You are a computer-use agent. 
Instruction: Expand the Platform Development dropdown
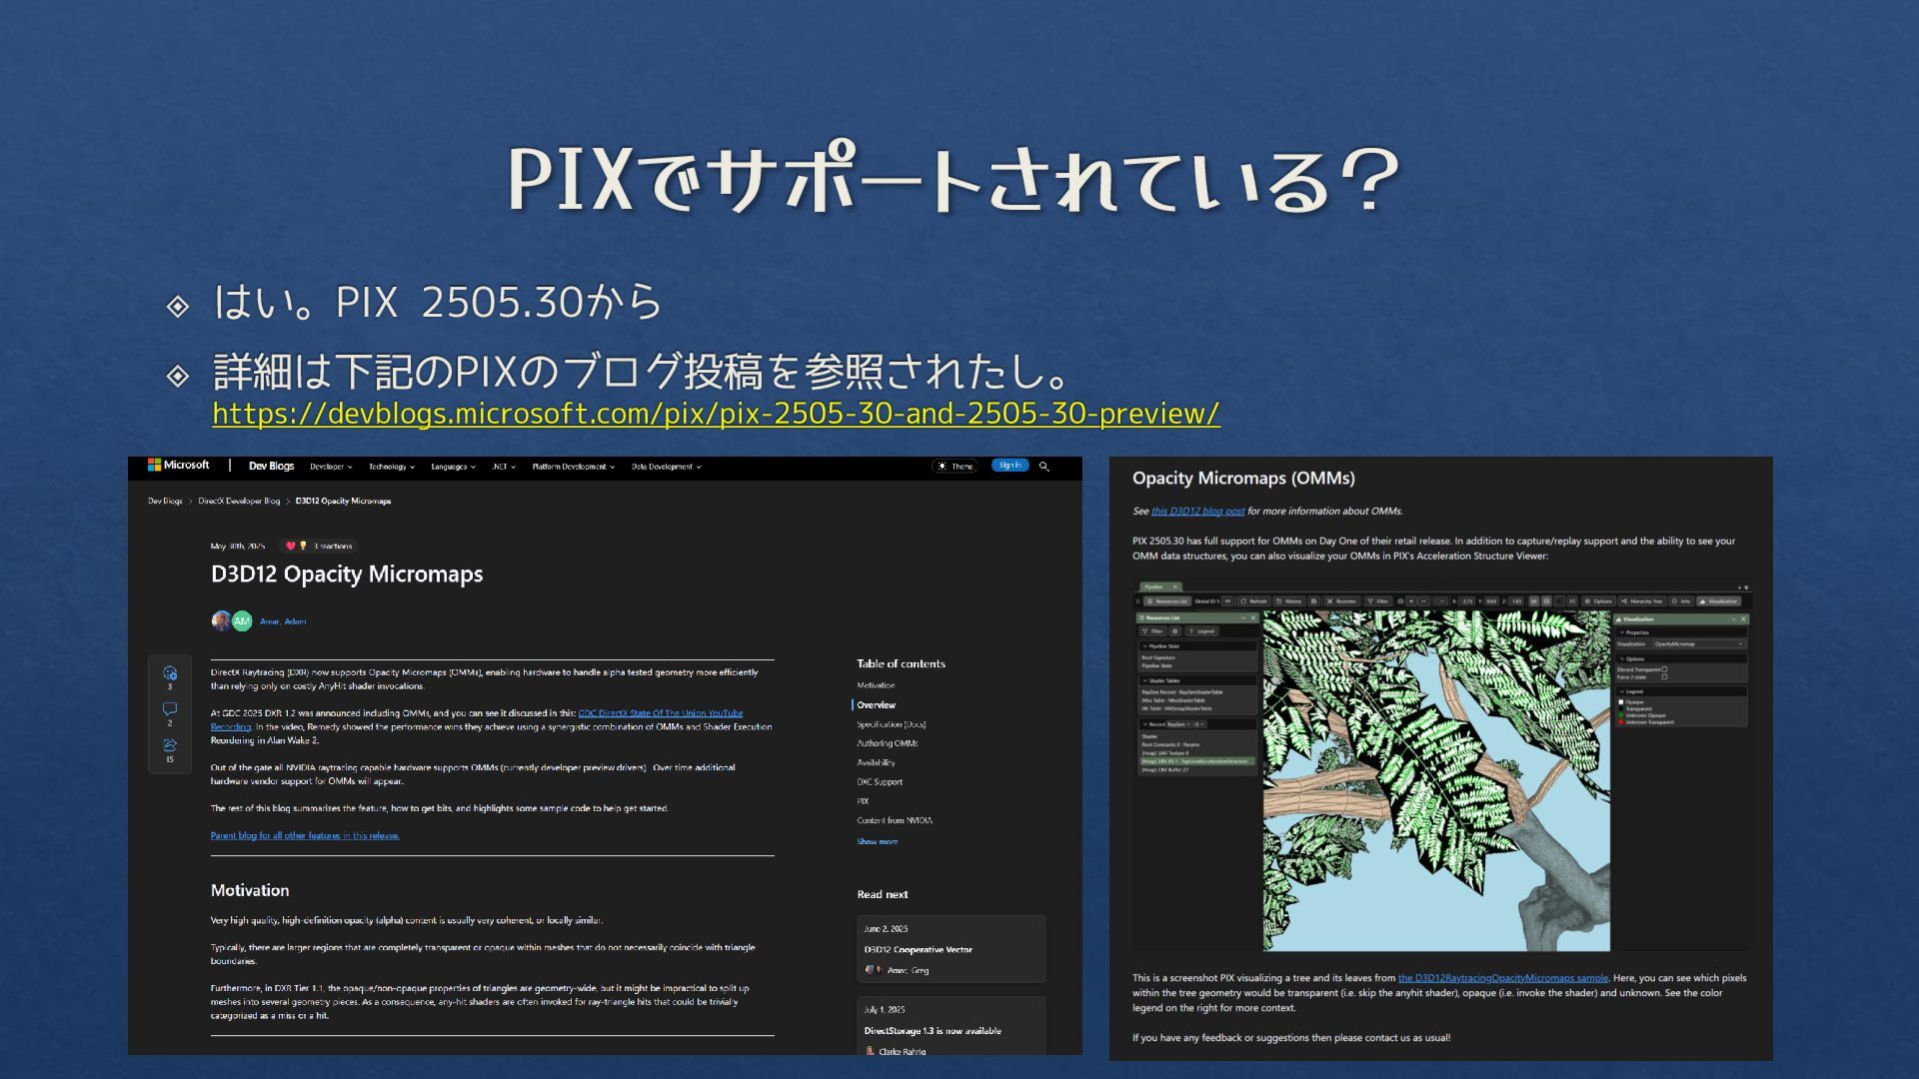[573, 467]
